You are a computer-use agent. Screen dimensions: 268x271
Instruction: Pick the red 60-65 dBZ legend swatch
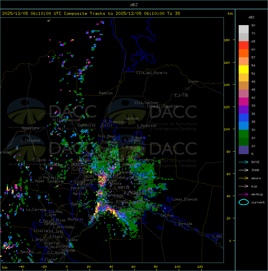(244, 45)
